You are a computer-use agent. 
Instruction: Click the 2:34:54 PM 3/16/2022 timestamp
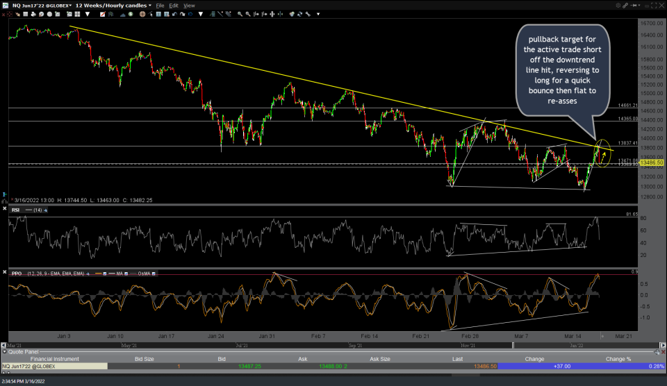pos(23,381)
